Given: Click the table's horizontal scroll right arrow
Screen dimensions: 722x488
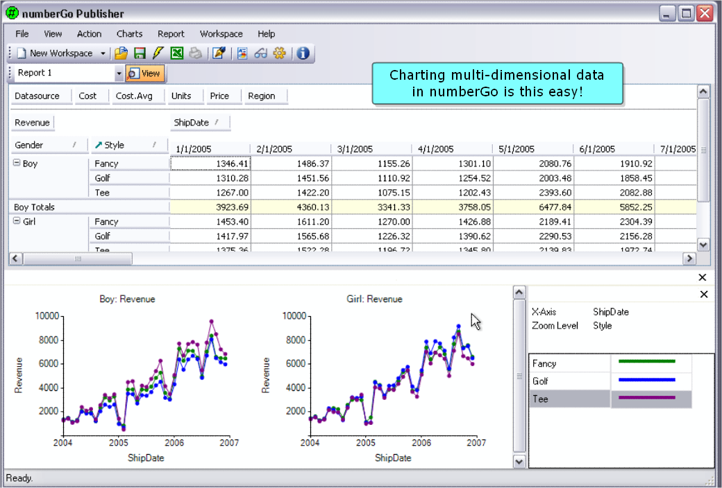Looking at the screenshot, I should tap(689, 259).
